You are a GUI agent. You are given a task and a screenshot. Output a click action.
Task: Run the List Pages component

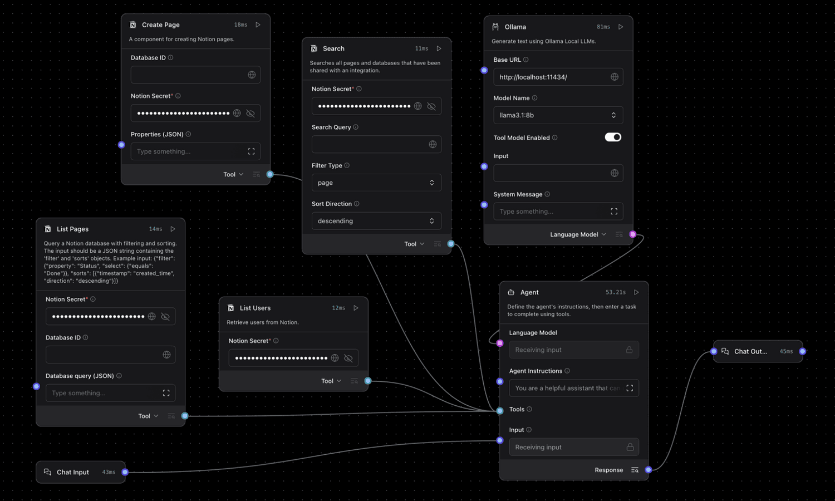click(x=173, y=229)
